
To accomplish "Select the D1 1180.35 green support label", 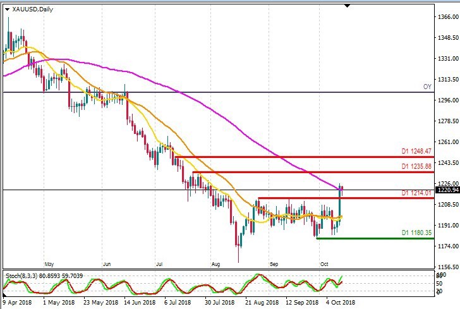I will pos(416,233).
